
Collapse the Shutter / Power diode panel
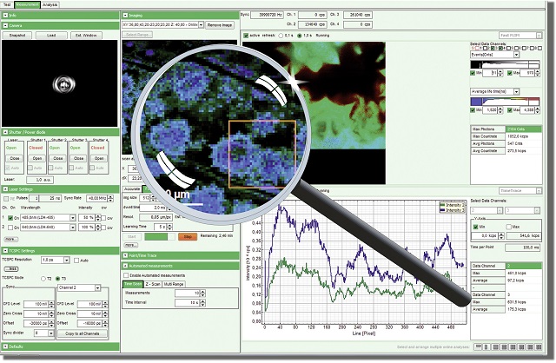5,132
